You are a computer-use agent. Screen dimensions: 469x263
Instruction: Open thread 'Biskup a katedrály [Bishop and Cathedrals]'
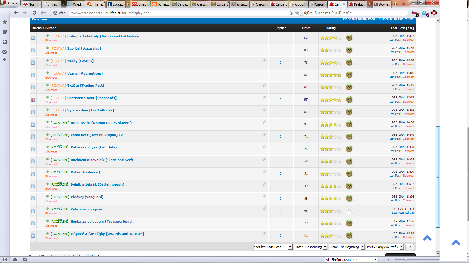(x=104, y=36)
